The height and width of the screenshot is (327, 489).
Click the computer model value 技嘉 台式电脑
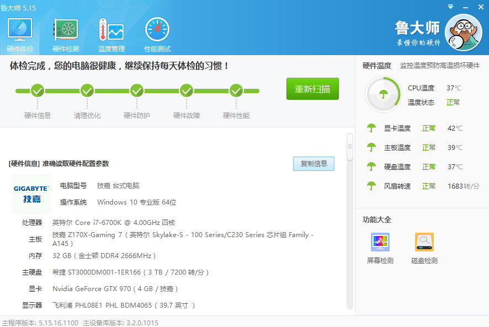click(118, 186)
